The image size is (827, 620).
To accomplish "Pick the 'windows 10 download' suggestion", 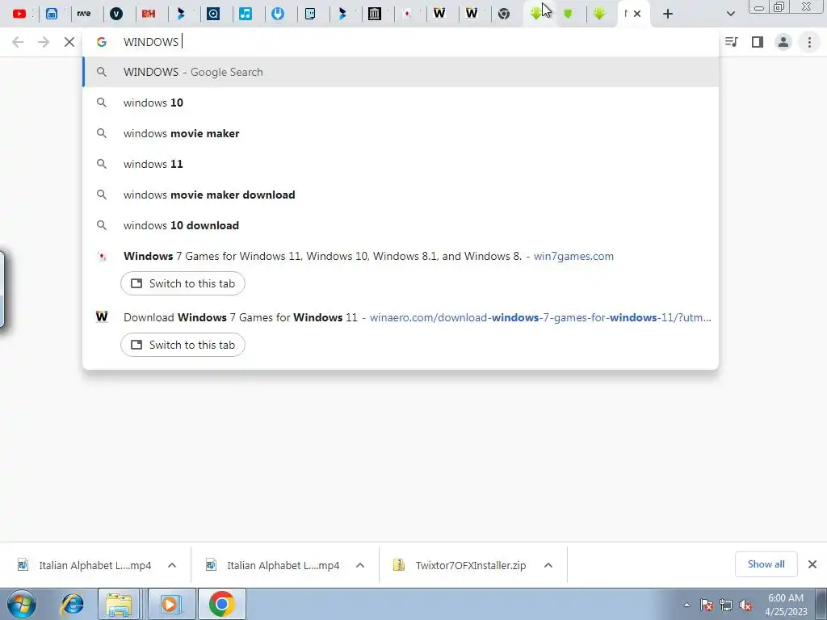I will click(401, 225).
